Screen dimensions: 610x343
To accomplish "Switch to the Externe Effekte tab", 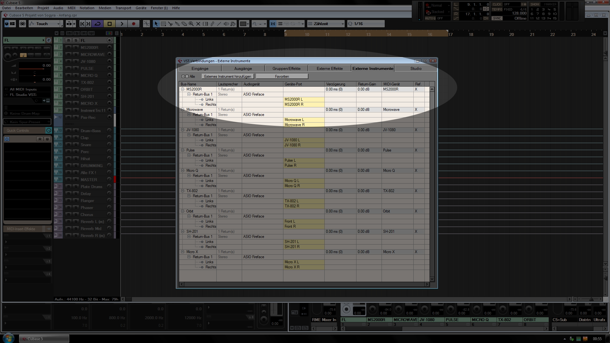I will point(329,69).
